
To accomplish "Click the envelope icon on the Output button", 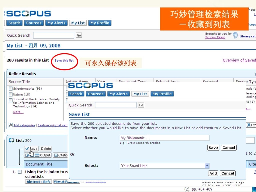I will [x=37, y=155].
